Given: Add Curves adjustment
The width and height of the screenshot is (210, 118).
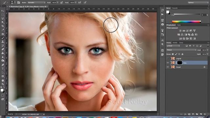Looking at the screenshot, I should (x=187, y=31).
